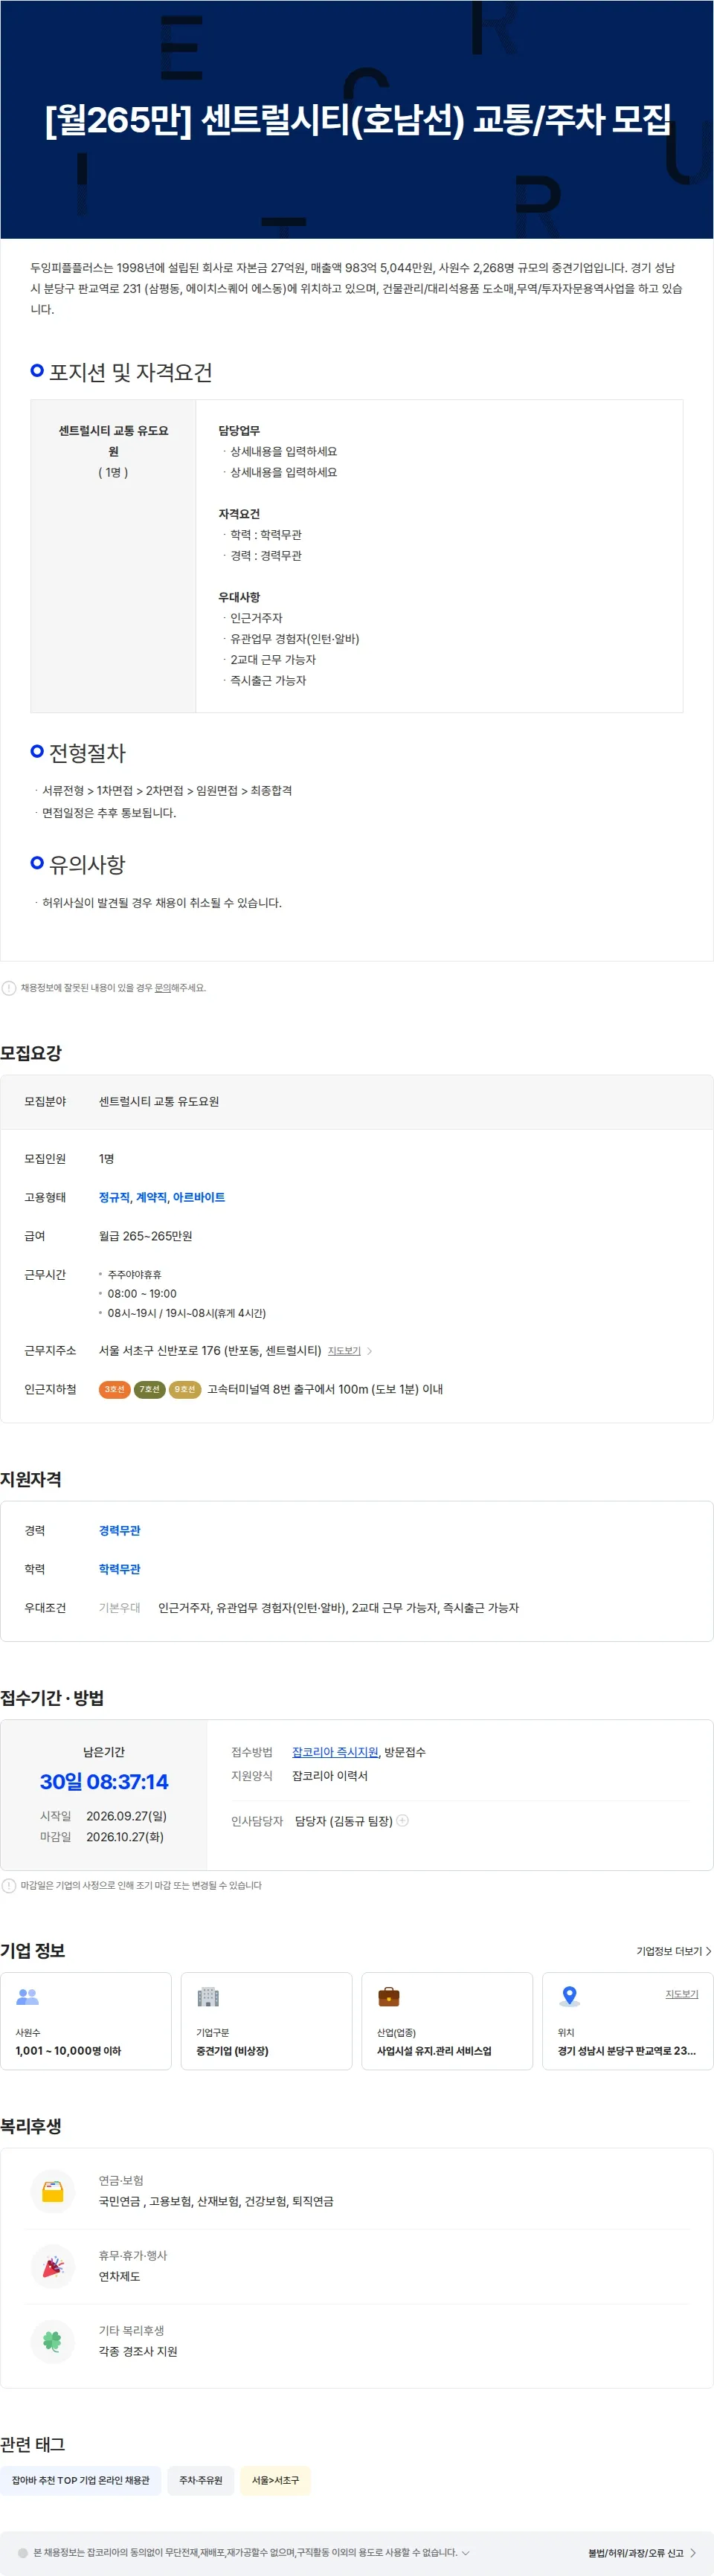This screenshot has height=2576, width=714.
Task: Click the 산업(업종) briefcase icon
Action: pos(389,1996)
